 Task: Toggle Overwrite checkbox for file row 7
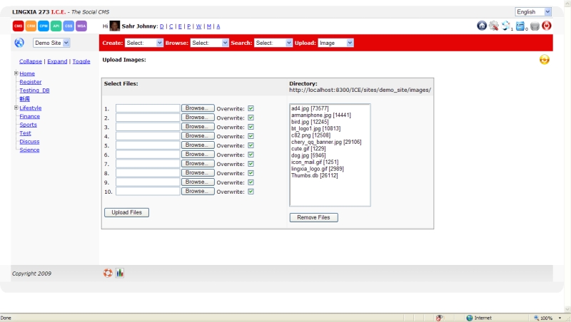pyautogui.click(x=251, y=164)
